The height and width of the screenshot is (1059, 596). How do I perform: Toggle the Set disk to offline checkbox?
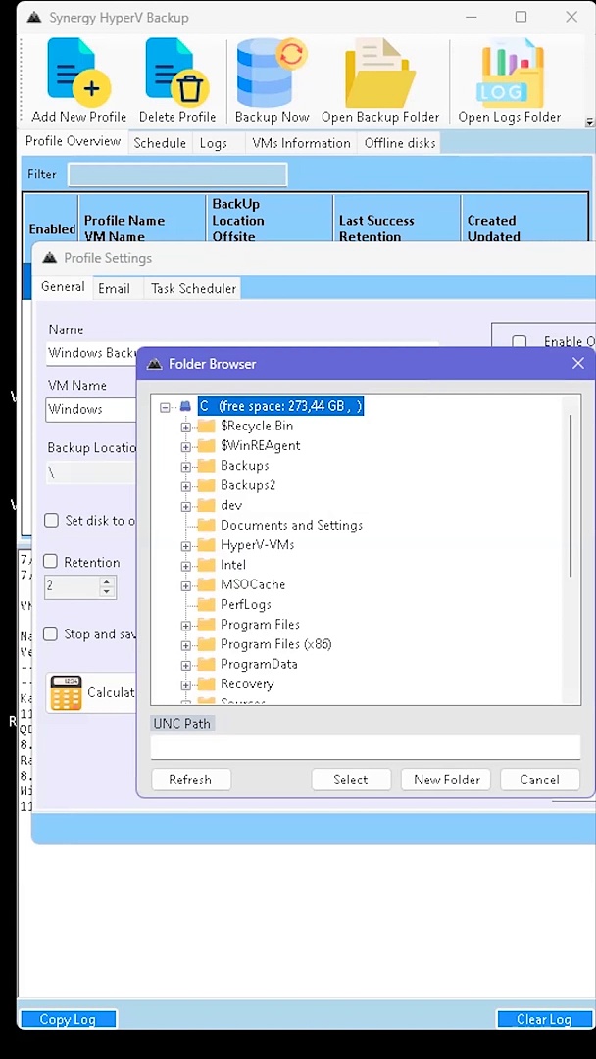(51, 520)
